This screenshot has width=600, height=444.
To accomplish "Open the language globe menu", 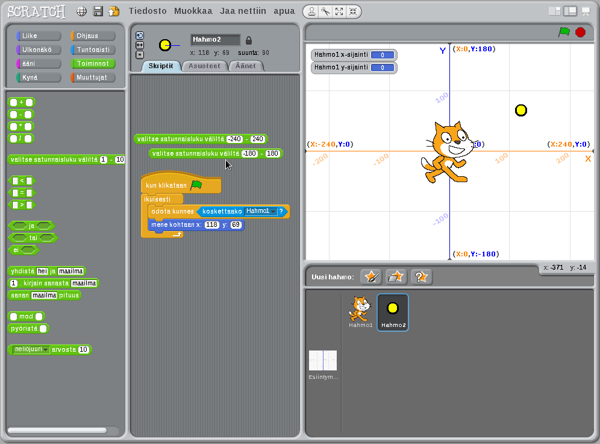I will tap(81, 11).
